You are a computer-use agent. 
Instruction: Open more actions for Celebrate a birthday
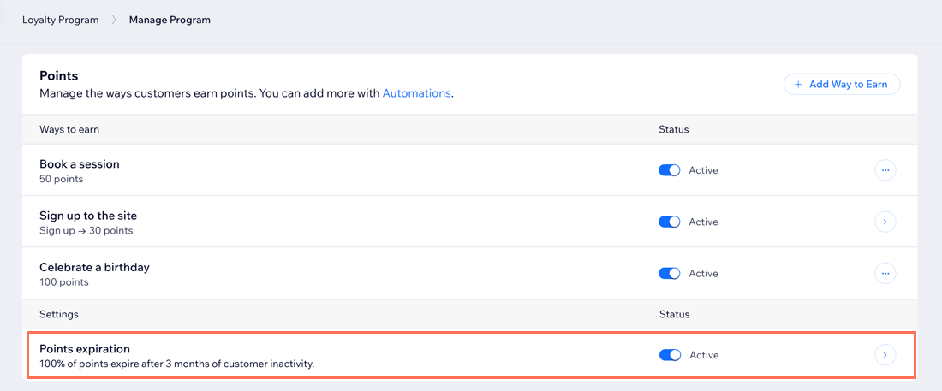(885, 274)
